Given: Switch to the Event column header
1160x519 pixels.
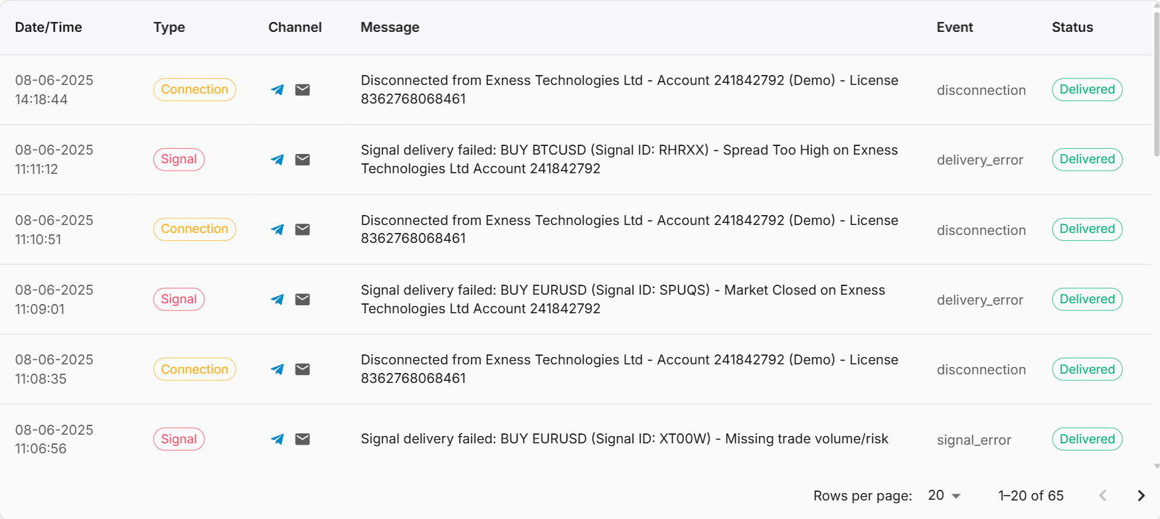Looking at the screenshot, I should pyautogui.click(x=955, y=27).
